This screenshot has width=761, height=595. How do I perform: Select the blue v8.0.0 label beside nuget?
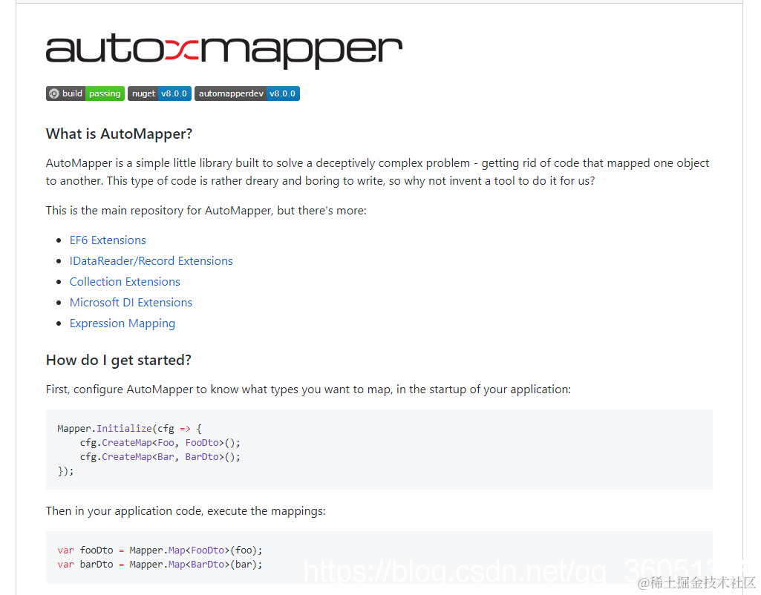tap(174, 93)
